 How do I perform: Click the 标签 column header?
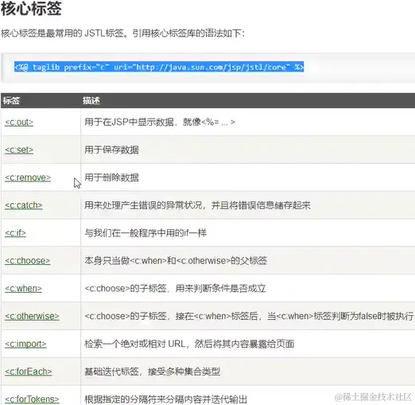11,101
